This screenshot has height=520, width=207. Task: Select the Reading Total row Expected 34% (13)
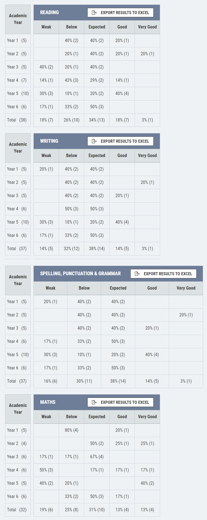(97, 120)
